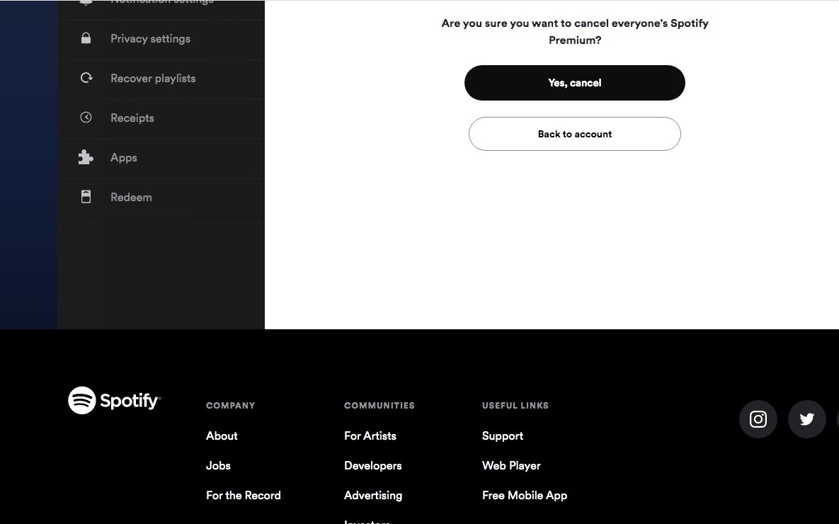
Task: Open the About link under Company
Action: [x=222, y=435]
